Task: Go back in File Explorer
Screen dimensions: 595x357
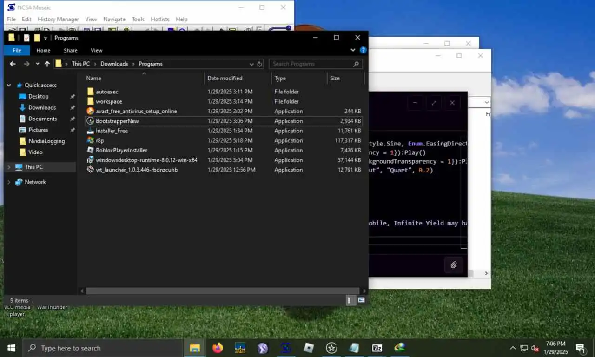Action: click(13, 64)
